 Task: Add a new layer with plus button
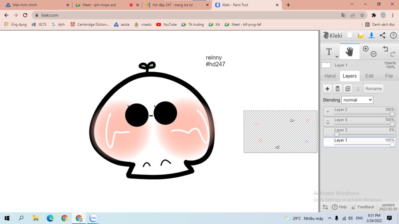[x=327, y=89]
